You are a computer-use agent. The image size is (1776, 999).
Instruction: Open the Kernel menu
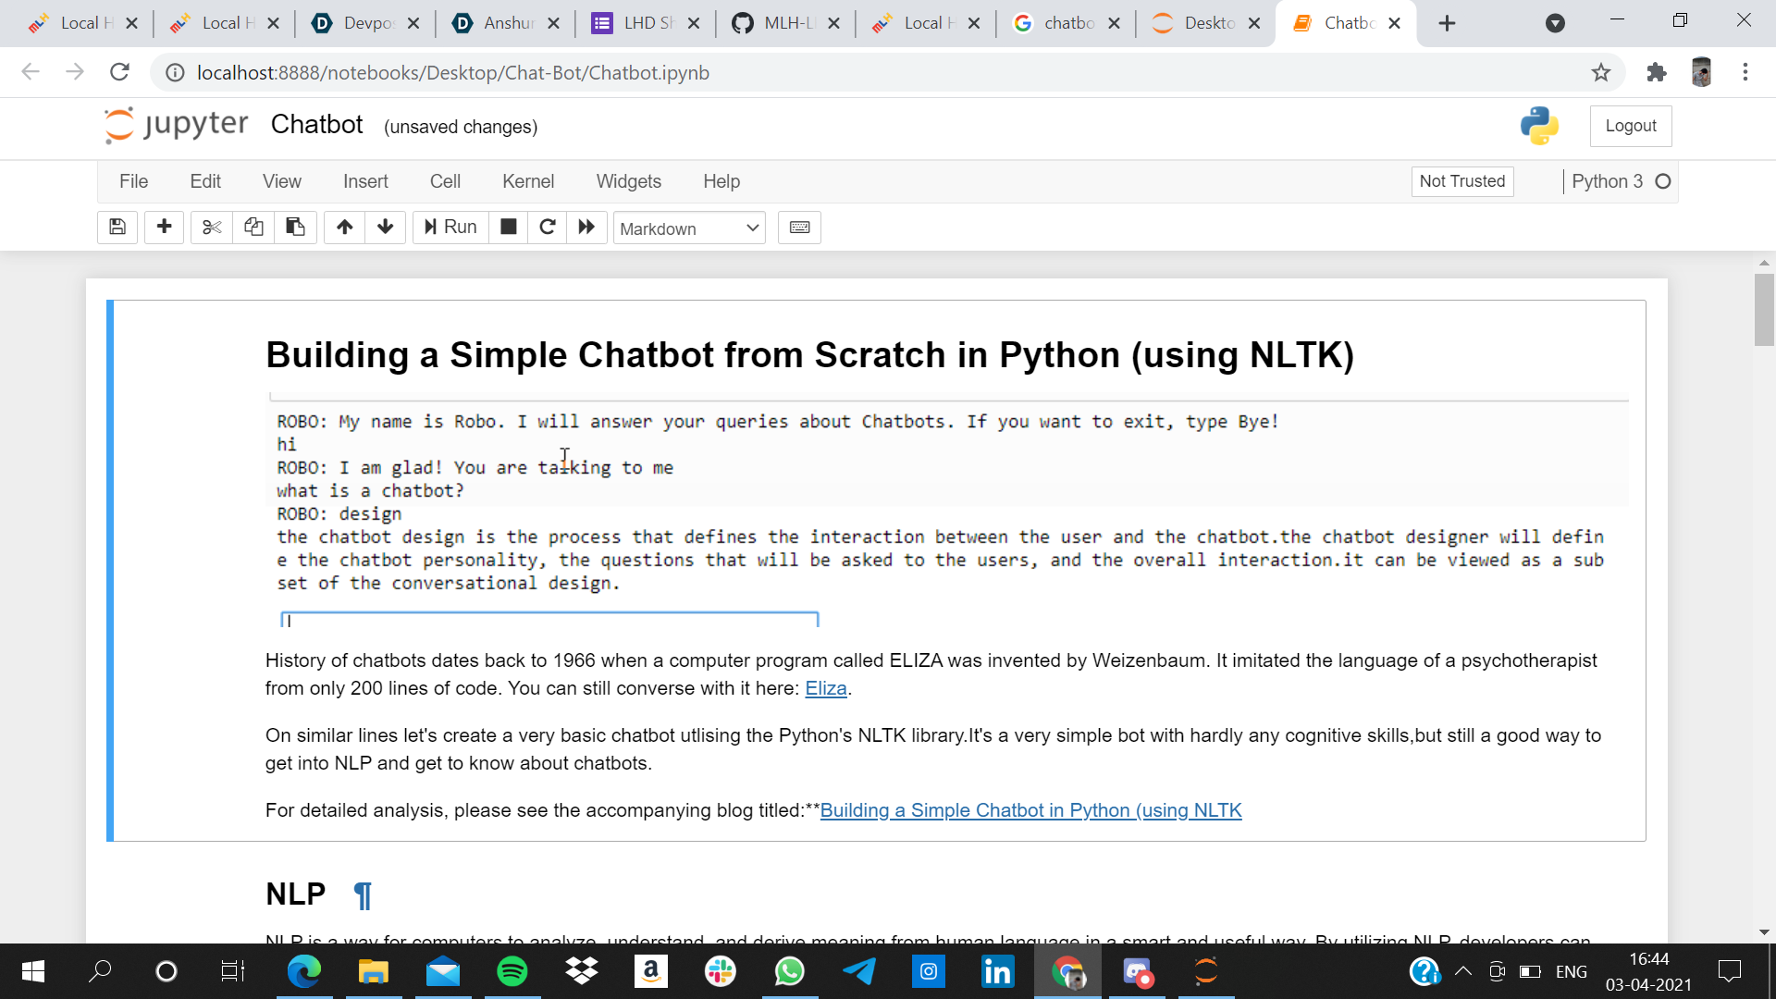pyautogui.click(x=527, y=181)
